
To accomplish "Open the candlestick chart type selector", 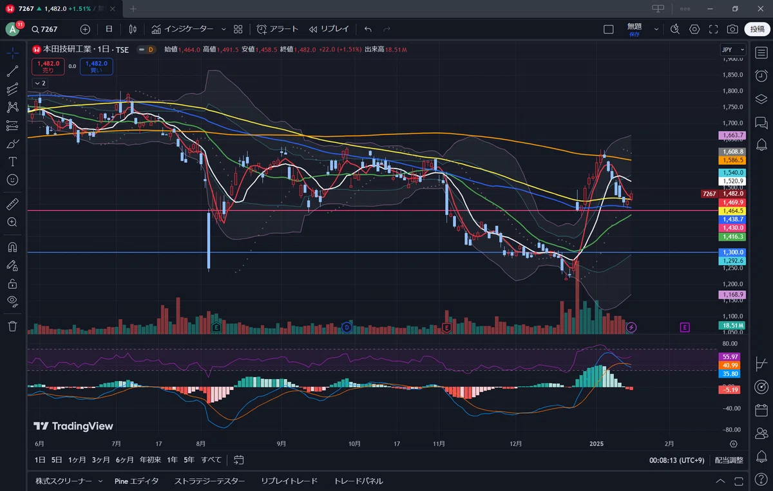I will 133,29.
